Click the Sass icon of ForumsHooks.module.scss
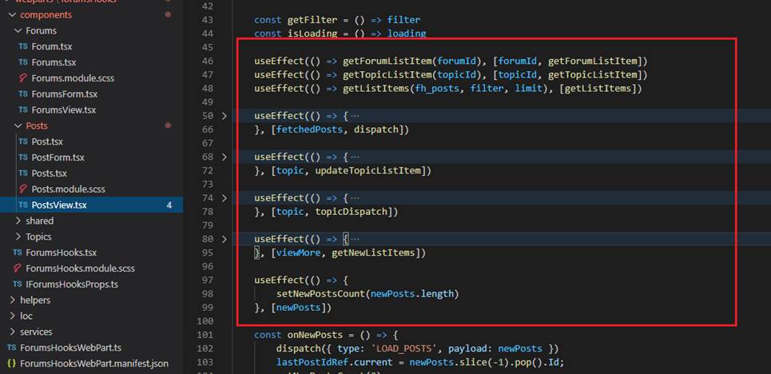This screenshot has width=771, height=374. coord(18,269)
